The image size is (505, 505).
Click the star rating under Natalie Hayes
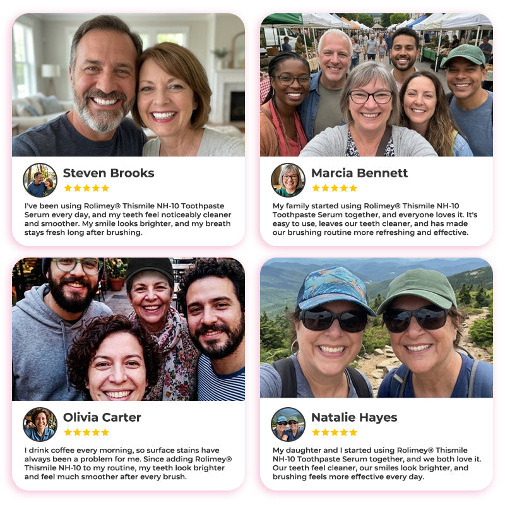point(335,432)
